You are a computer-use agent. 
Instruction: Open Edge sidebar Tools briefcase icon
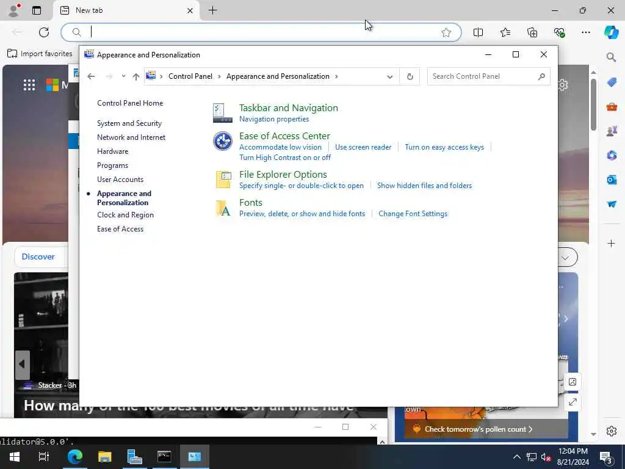pyautogui.click(x=612, y=106)
